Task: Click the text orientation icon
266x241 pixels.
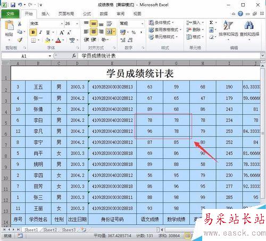Action: pos(104,39)
